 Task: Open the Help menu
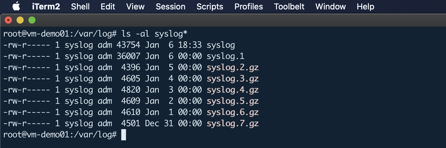[366, 6]
